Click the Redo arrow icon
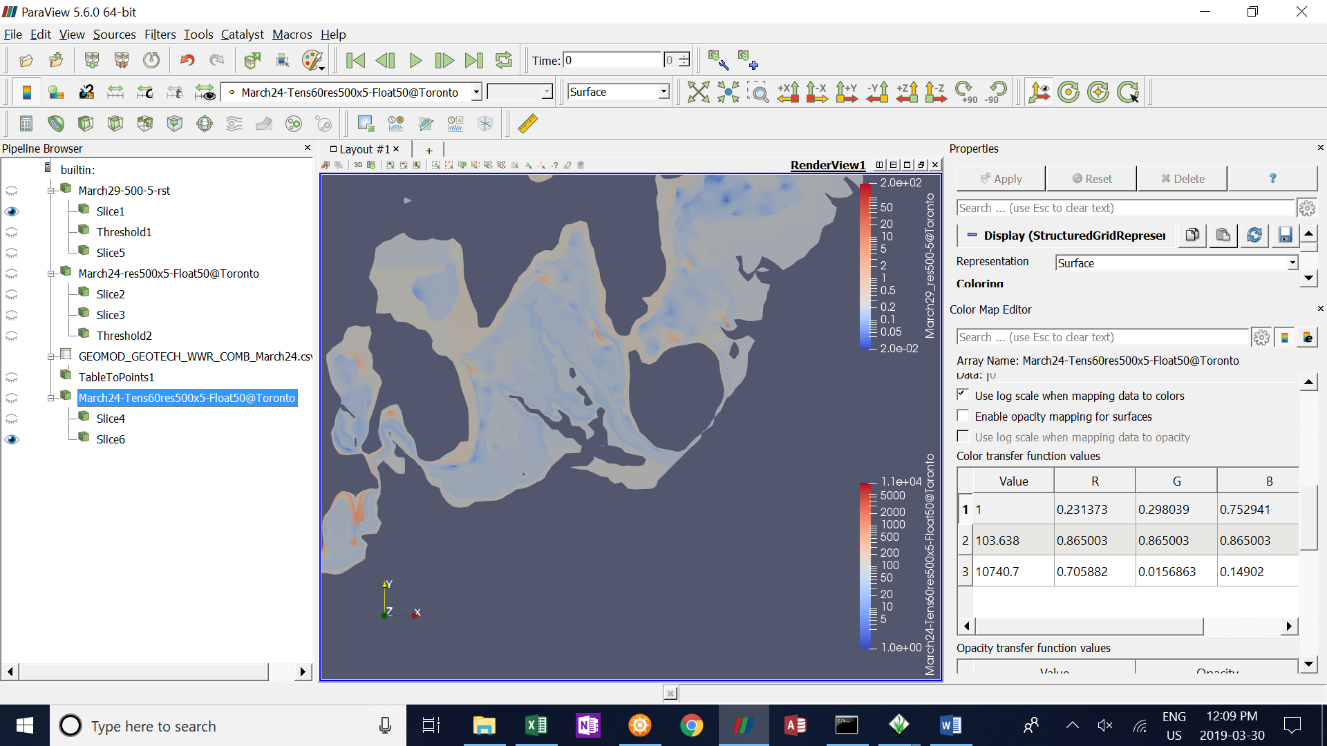The width and height of the screenshot is (1327, 746). [x=217, y=61]
